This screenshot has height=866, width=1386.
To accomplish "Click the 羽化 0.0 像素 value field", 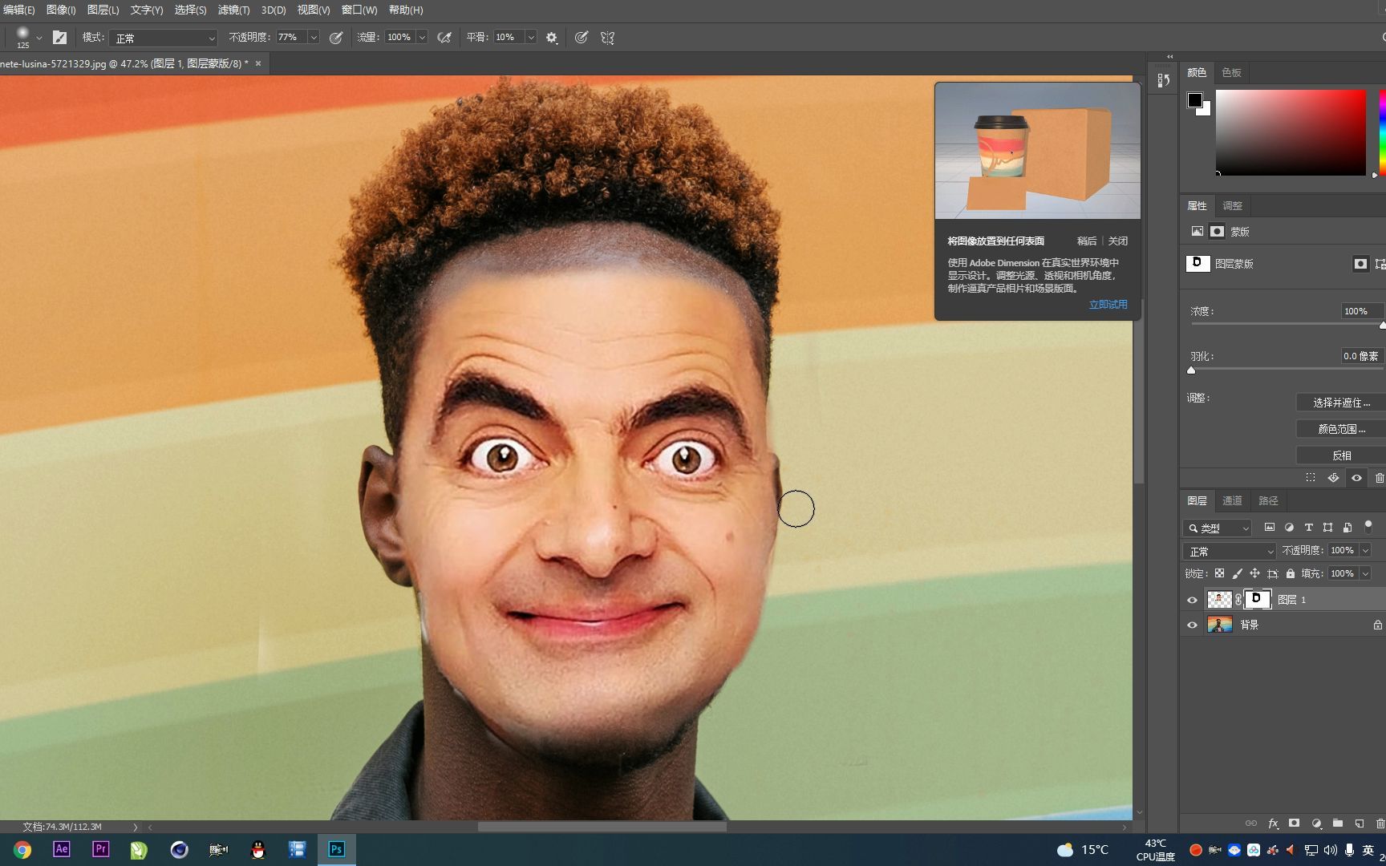I will (1361, 356).
